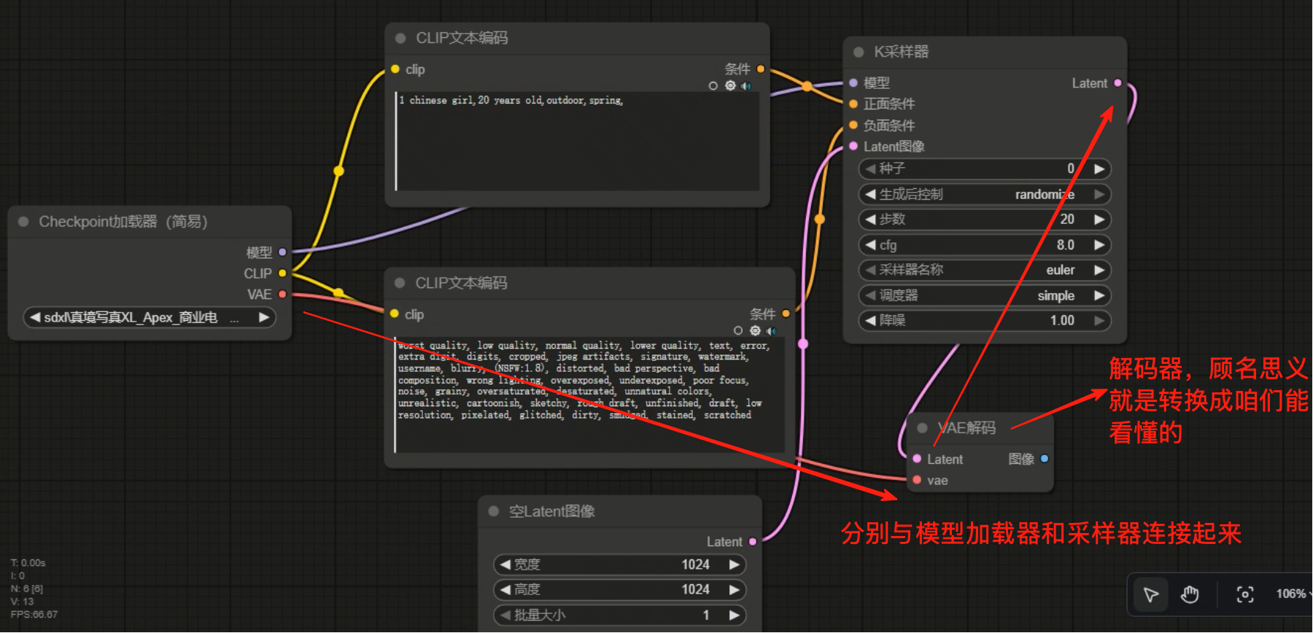Click the 模型 input port on K采样器
This screenshot has width=1313, height=633.
click(x=853, y=83)
